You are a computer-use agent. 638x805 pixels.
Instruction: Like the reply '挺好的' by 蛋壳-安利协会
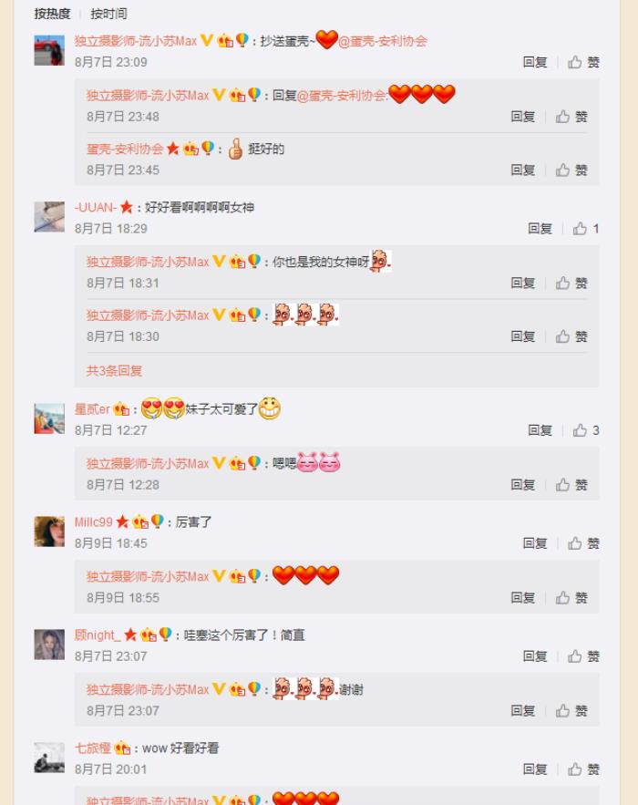pos(571,170)
